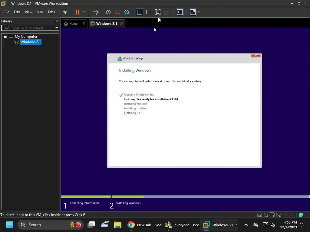Open the notifications bell icon
Screen dimensions: 310x232
(x=302, y=225)
